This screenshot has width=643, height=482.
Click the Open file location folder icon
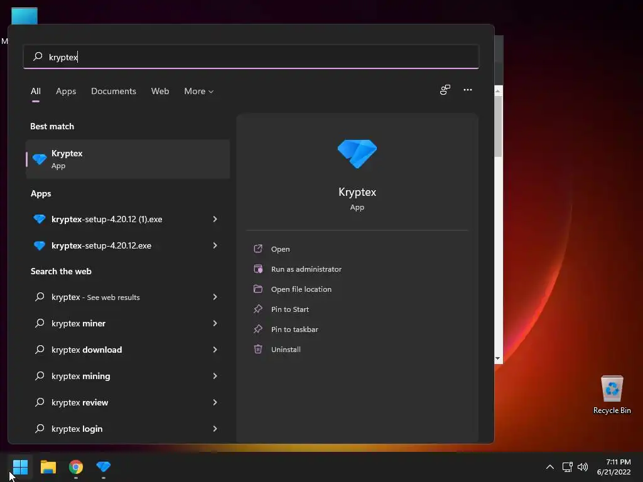(x=258, y=289)
